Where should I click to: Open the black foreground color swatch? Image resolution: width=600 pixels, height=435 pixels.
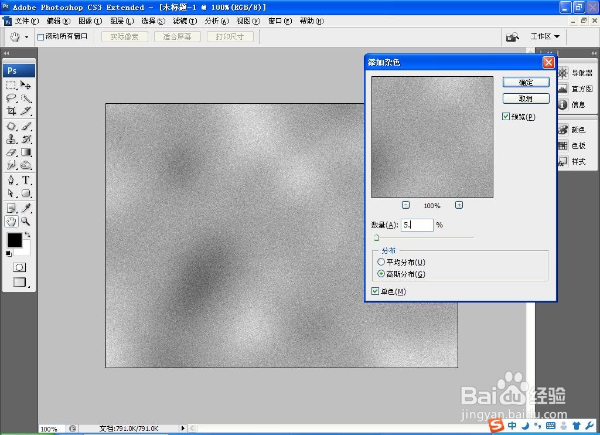[x=14, y=240]
